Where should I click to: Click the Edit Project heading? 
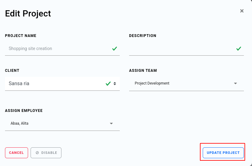[x=28, y=13]
